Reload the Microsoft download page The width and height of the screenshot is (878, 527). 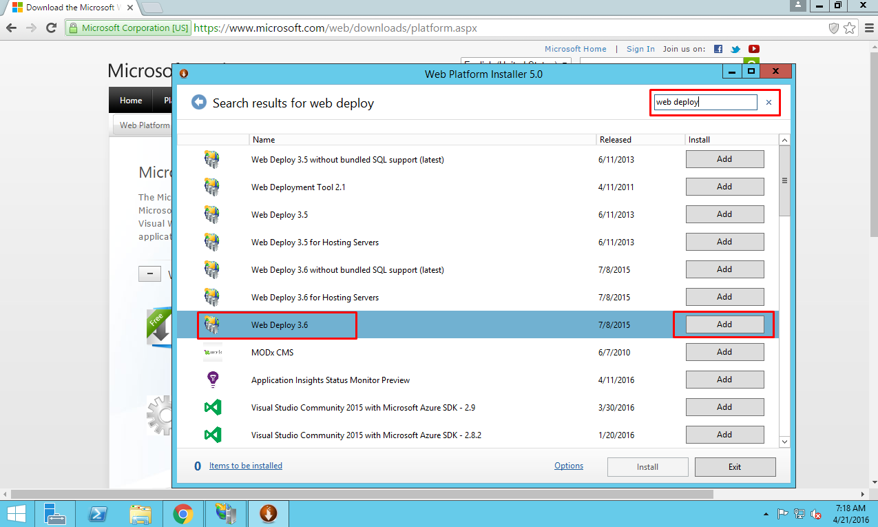(x=51, y=28)
